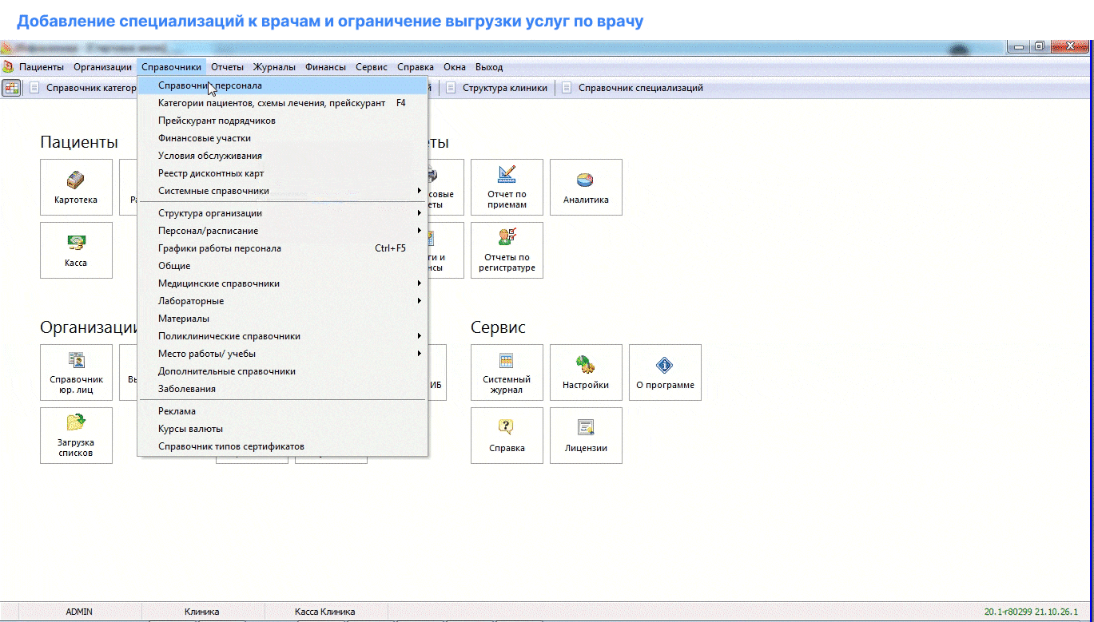Screen dimensions: 1094x622
Task: Open the Настройки settings tile
Action: [586, 372]
